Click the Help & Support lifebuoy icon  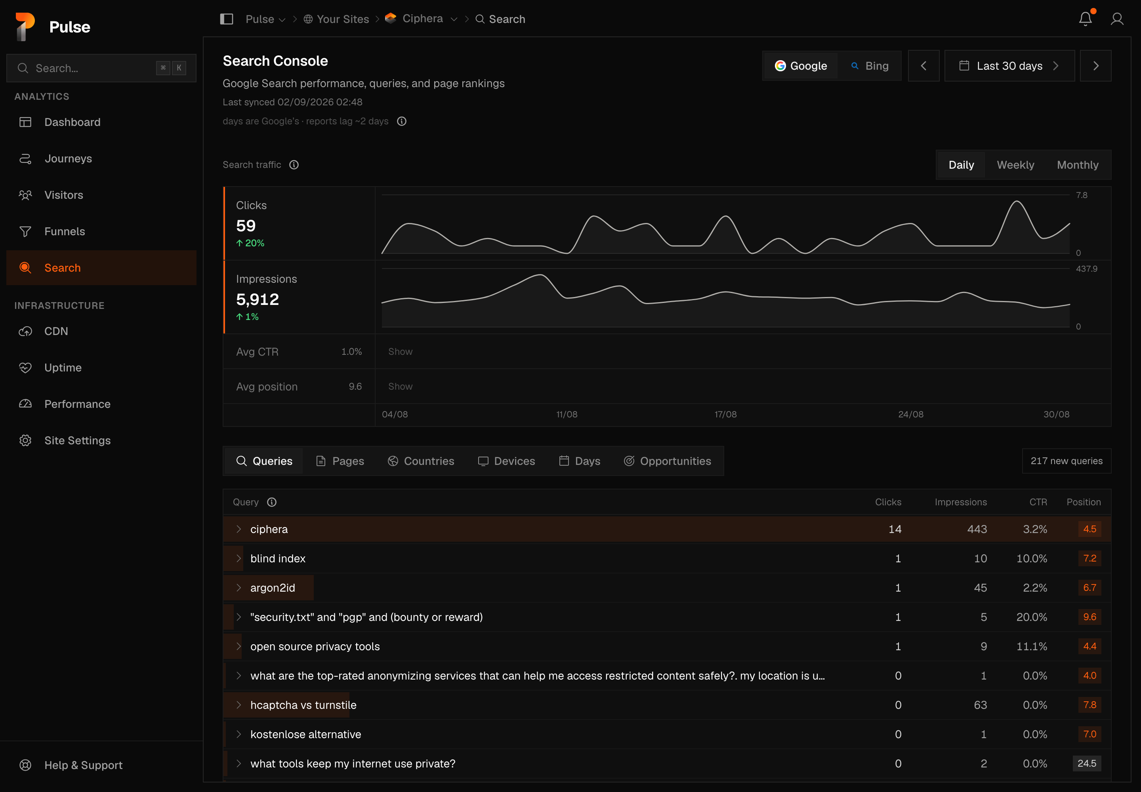(x=25, y=765)
